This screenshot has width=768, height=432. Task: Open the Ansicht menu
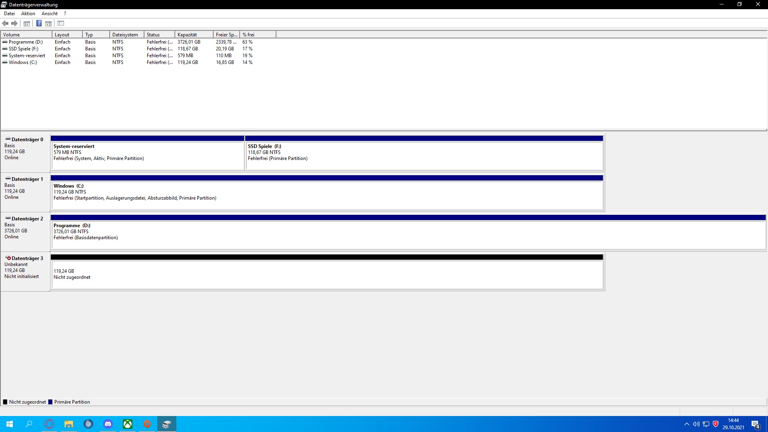pos(50,14)
